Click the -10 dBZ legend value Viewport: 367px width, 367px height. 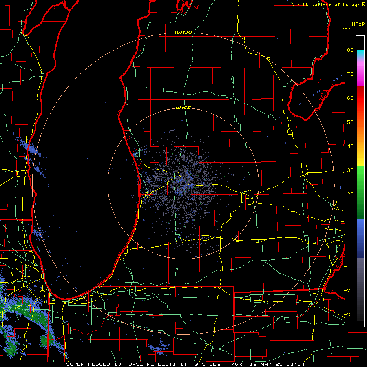pyautogui.click(x=349, y=267)
